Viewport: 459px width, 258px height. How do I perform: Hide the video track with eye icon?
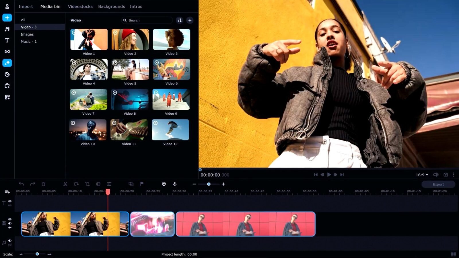coord(10,219)
